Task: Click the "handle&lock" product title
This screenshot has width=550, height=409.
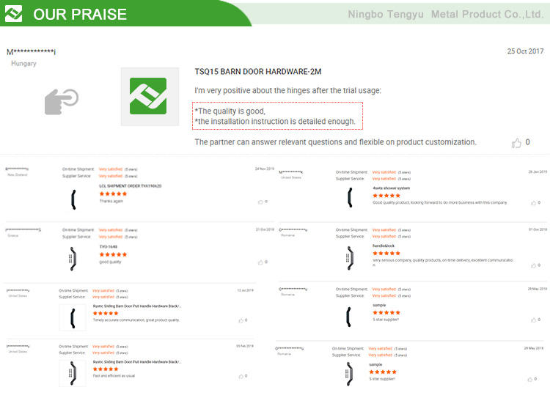Action: (x=384, y=246)
